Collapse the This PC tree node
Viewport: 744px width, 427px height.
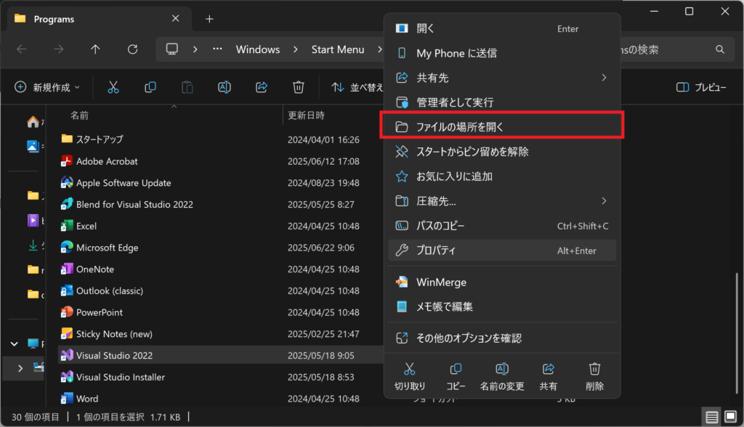point(15,343)
